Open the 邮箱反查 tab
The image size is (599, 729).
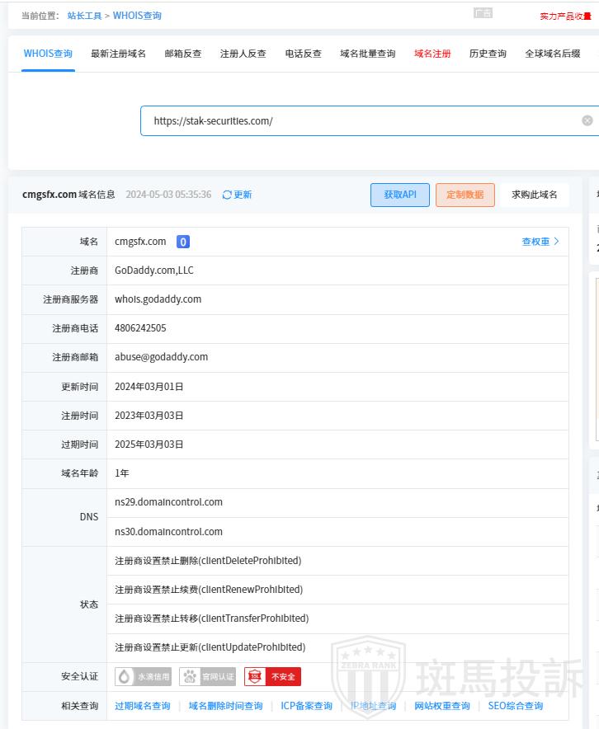(x=183, y=54)
